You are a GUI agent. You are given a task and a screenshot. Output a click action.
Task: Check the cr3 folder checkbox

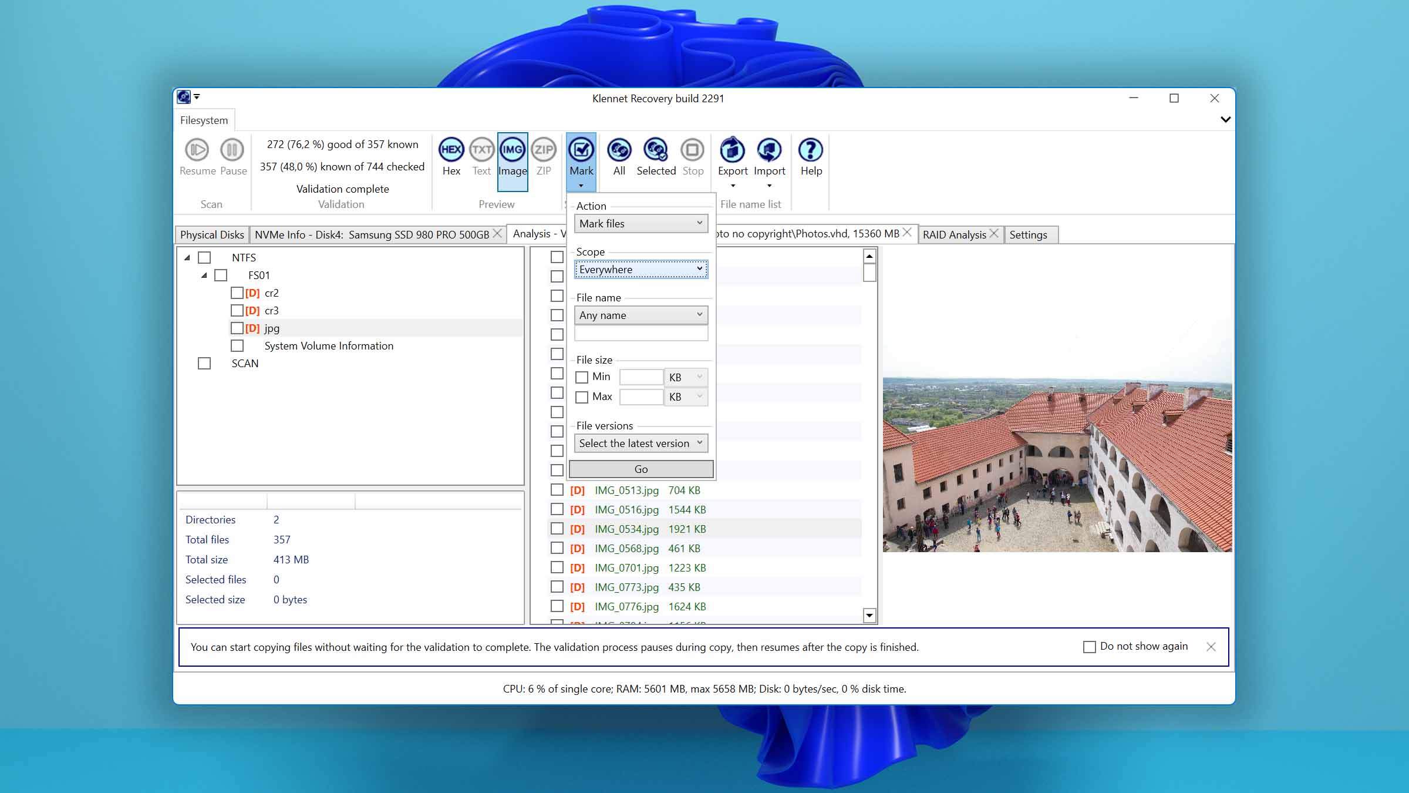click(237, 310)
